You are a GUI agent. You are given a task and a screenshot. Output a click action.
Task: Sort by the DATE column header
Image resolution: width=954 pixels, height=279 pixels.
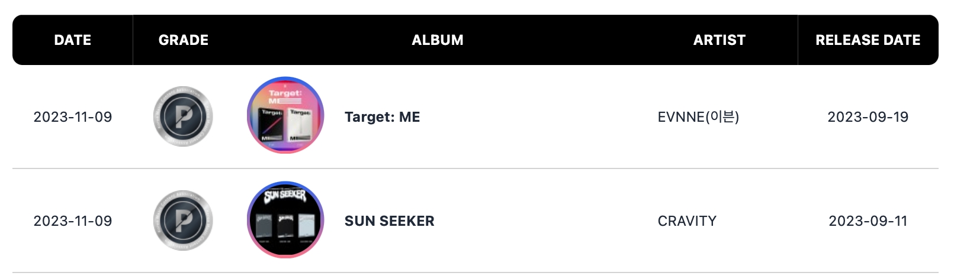73,40
